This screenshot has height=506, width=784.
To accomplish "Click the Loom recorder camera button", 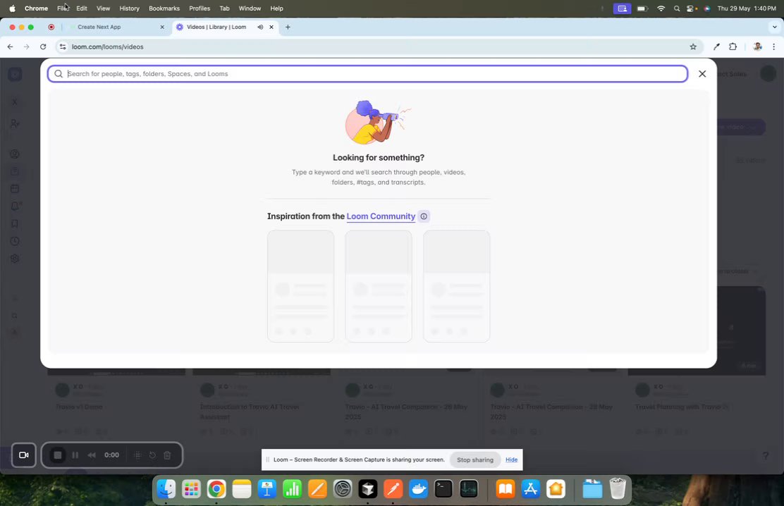I will (x=24, y=455).
